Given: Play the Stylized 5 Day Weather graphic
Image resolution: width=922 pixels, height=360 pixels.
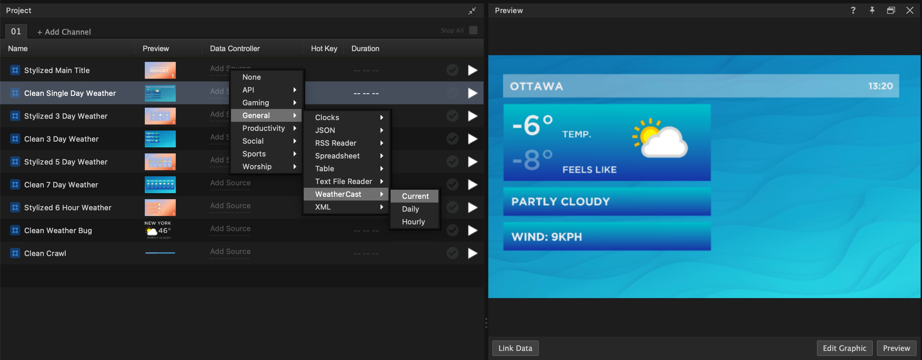Looking at the screenshot, I should 472,161.
